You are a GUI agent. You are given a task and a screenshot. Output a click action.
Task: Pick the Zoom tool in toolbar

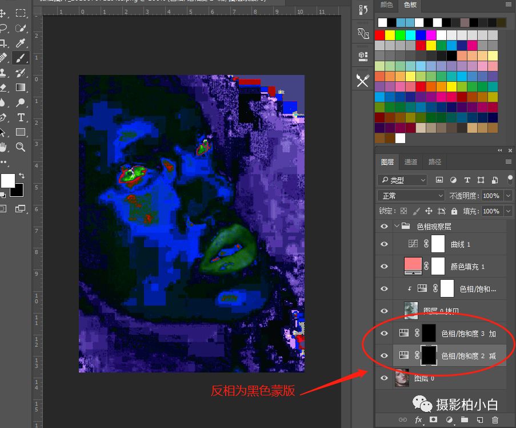(x=21, y=147)
